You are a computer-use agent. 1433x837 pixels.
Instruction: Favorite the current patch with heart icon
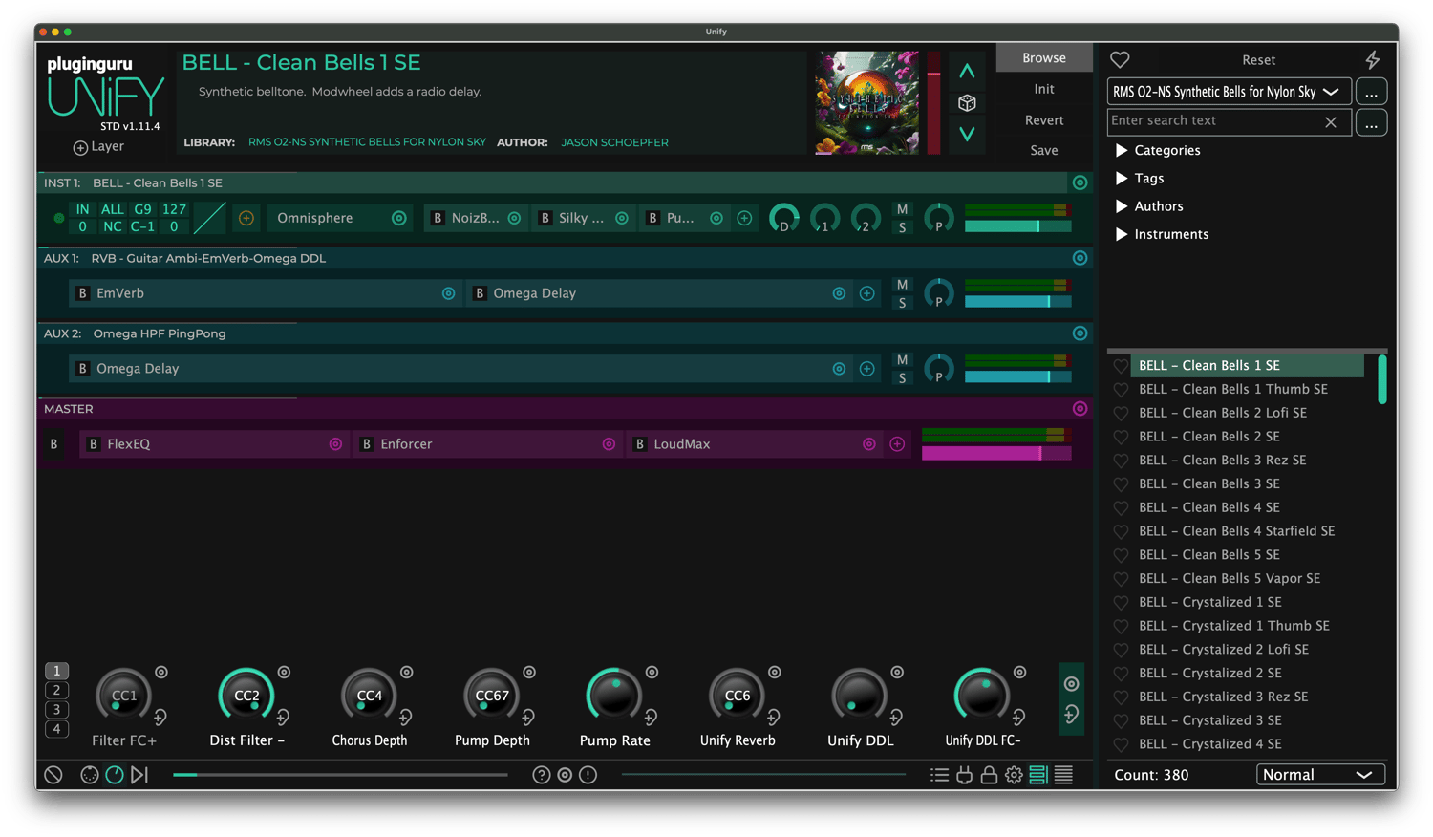tap(1120, 59)
